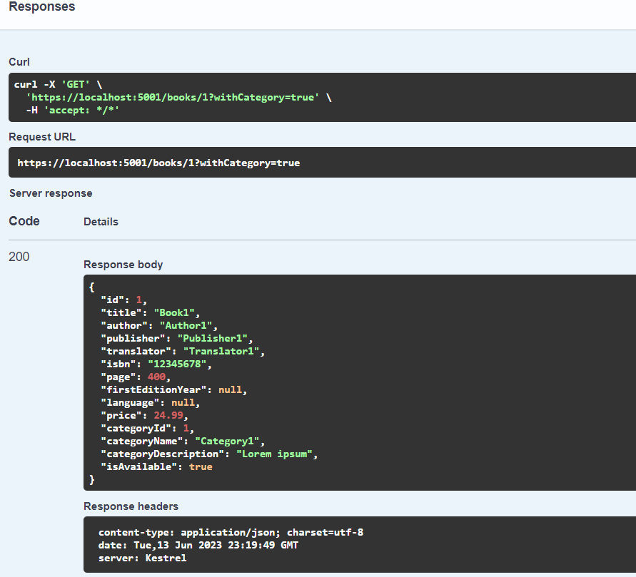Click the date: Tue,13 Jun 2023 header line
The width and height of the screenshot is (636, 577).
(198, 546)
